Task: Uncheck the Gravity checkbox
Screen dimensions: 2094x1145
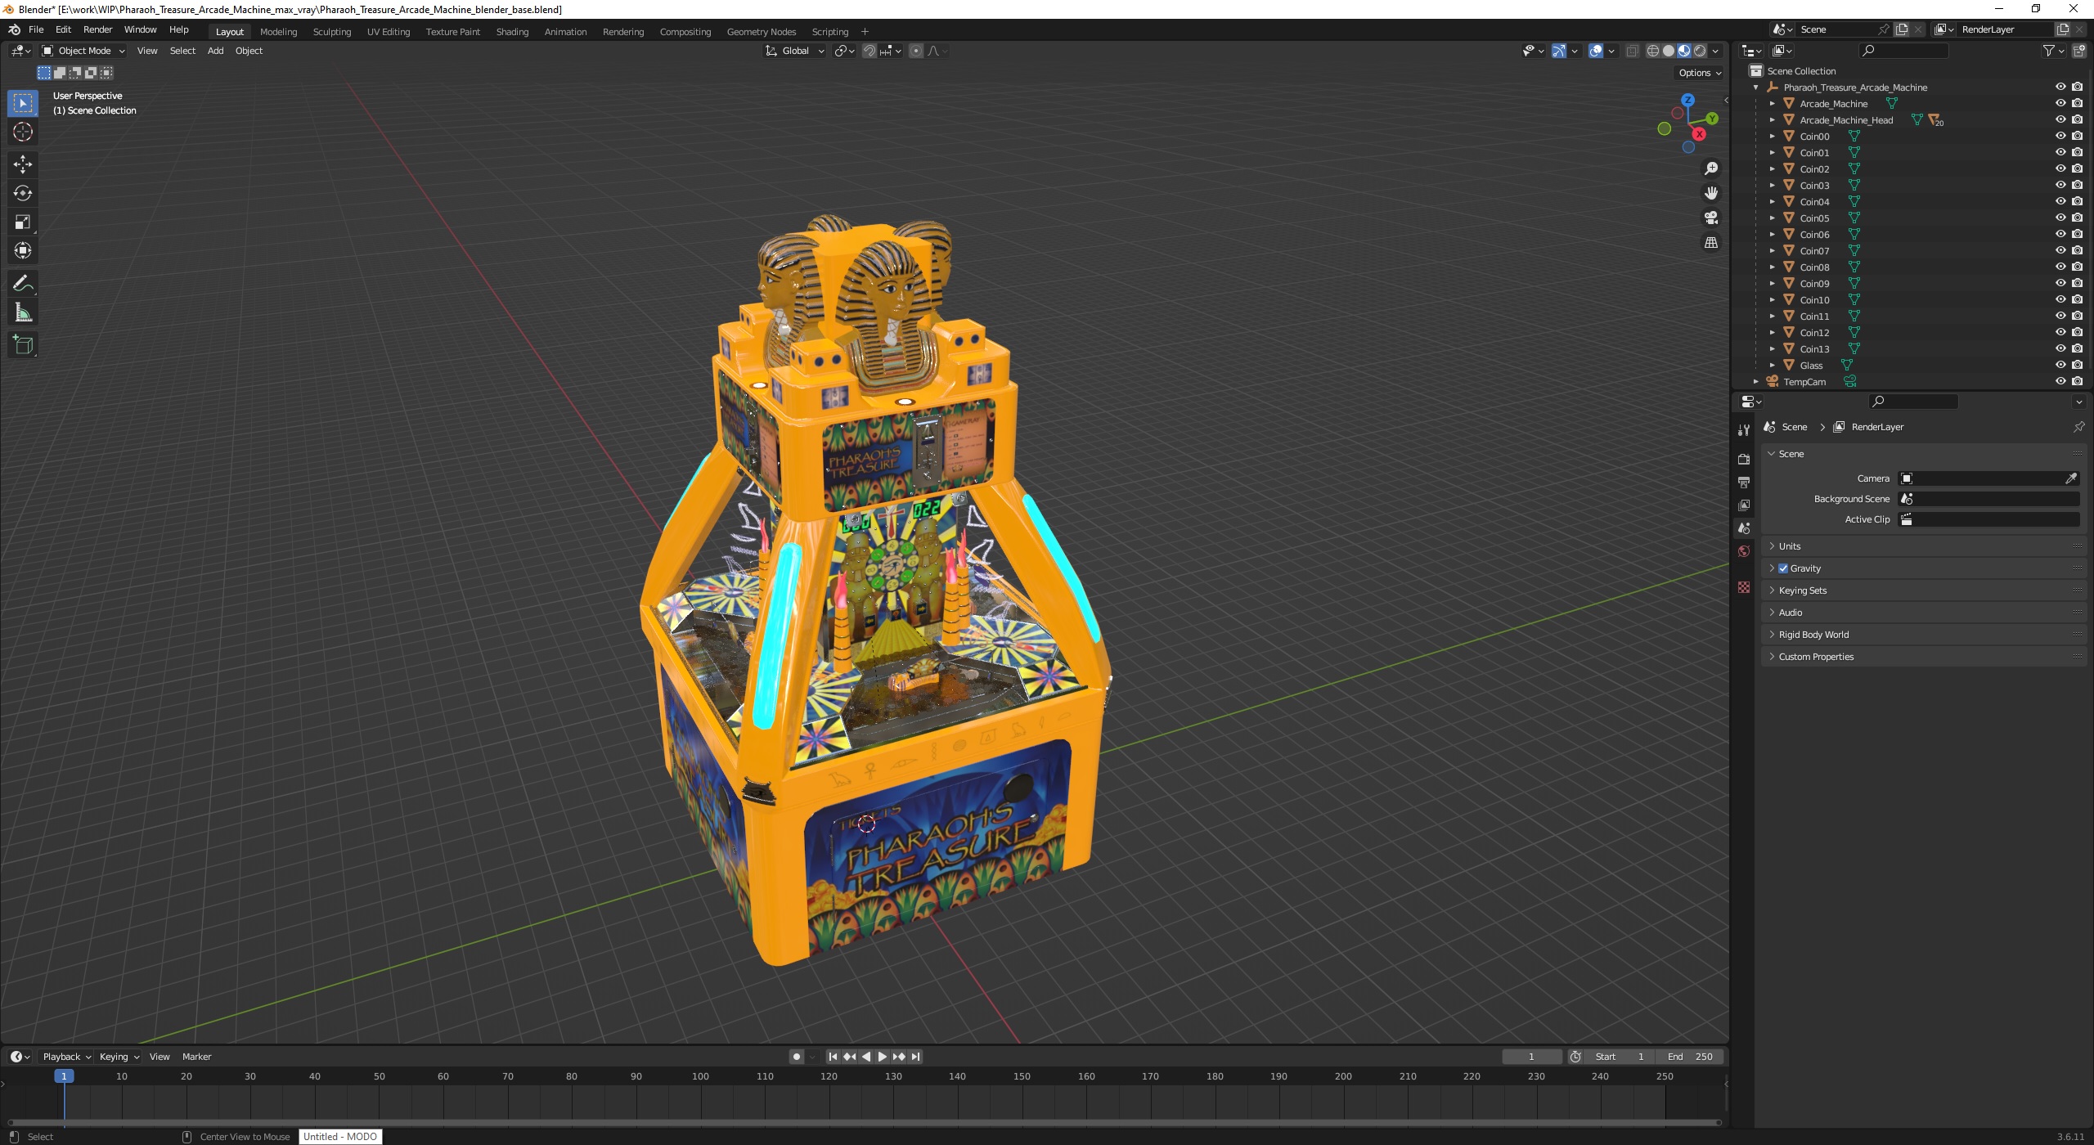Action: pos(1783,568)
